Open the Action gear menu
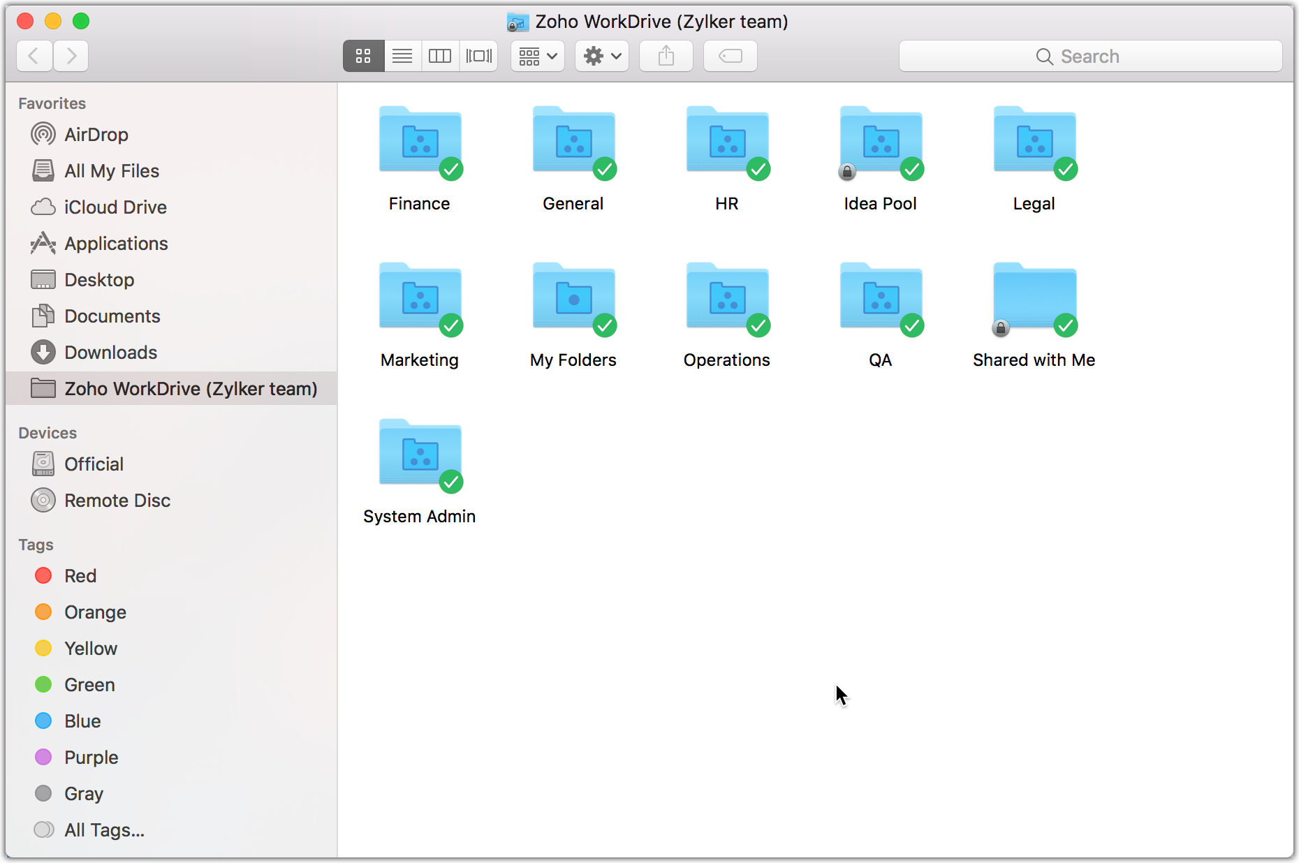 [602, 56]
